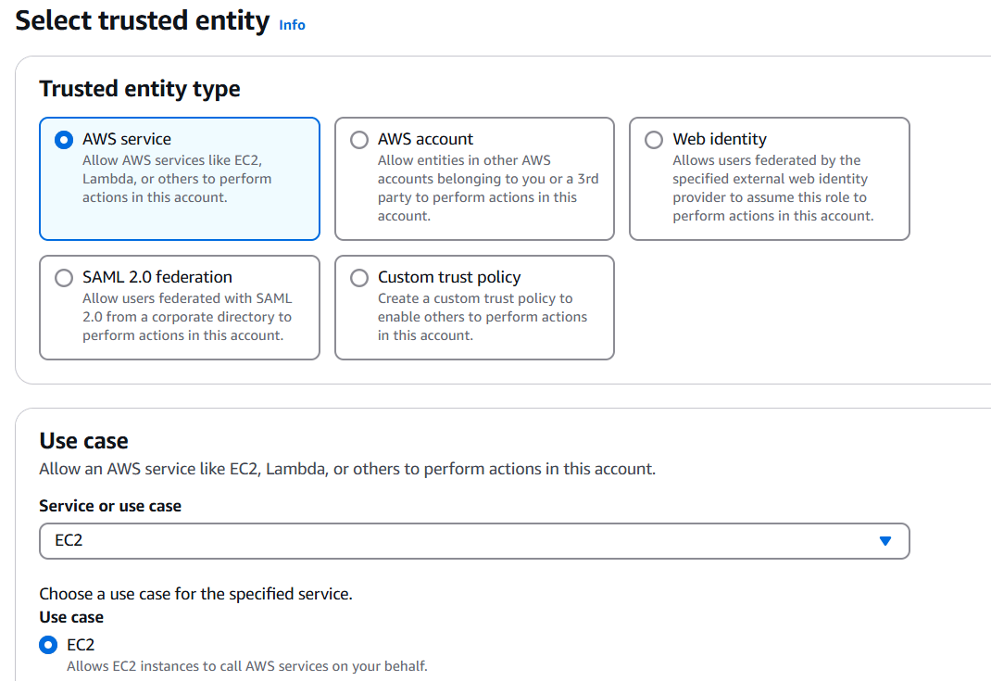991x681 pixels.
Task: Open the Info link beside Select trusted entity
Action: coord(292,25)
